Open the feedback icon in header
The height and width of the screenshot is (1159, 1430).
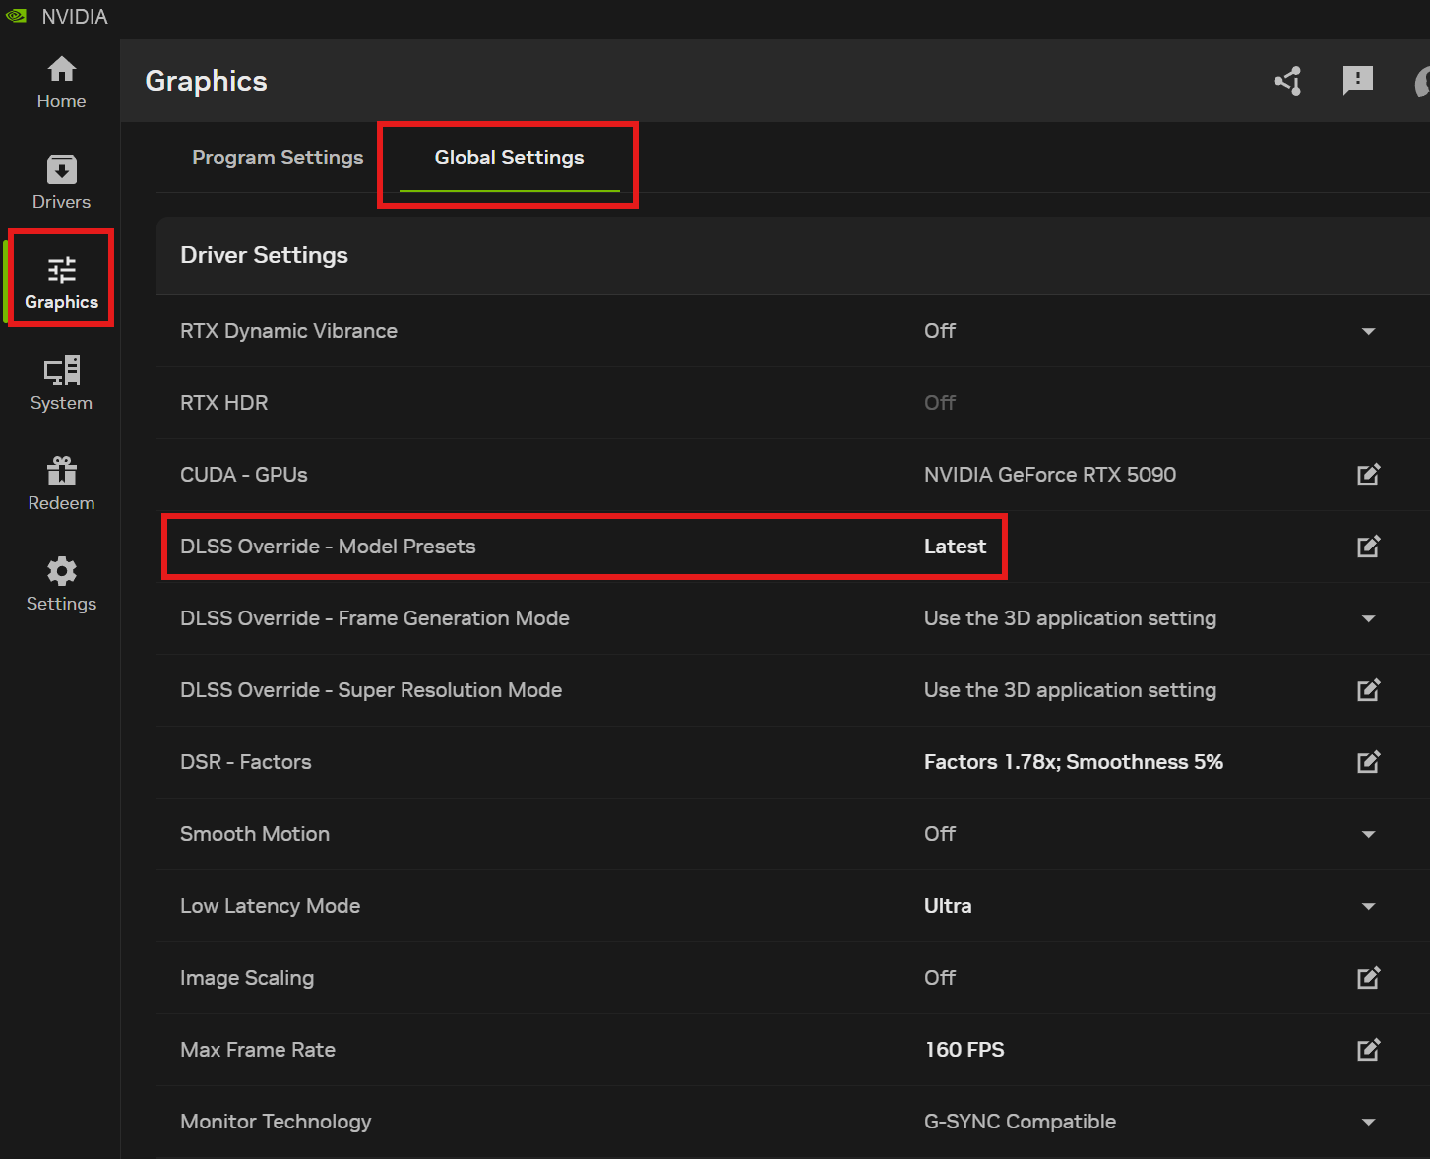coord(1357,81)
